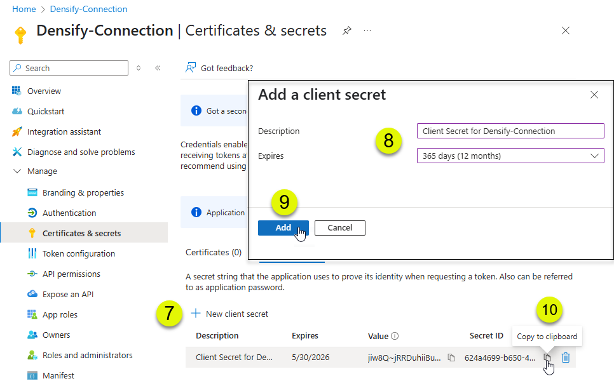Open App roles
The image size is (614, 388).
(60, 315)
